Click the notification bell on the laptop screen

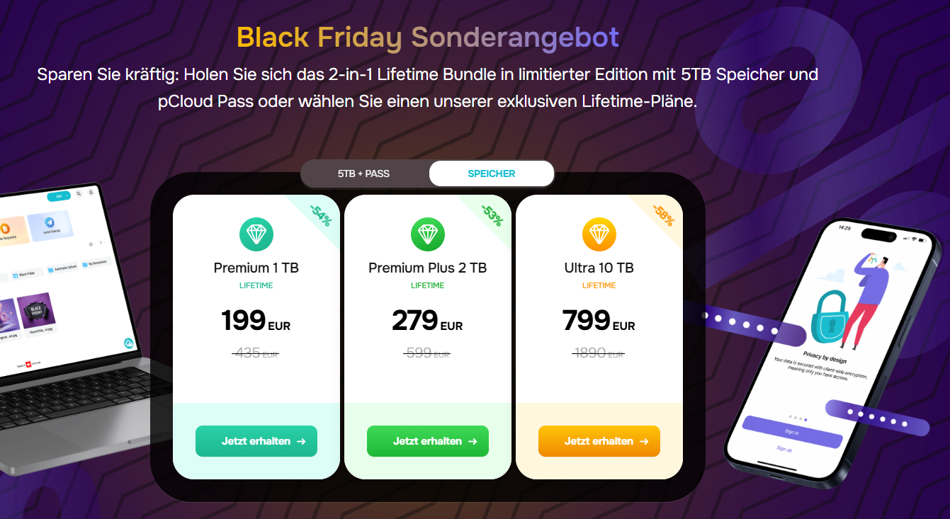pos(91,191)
